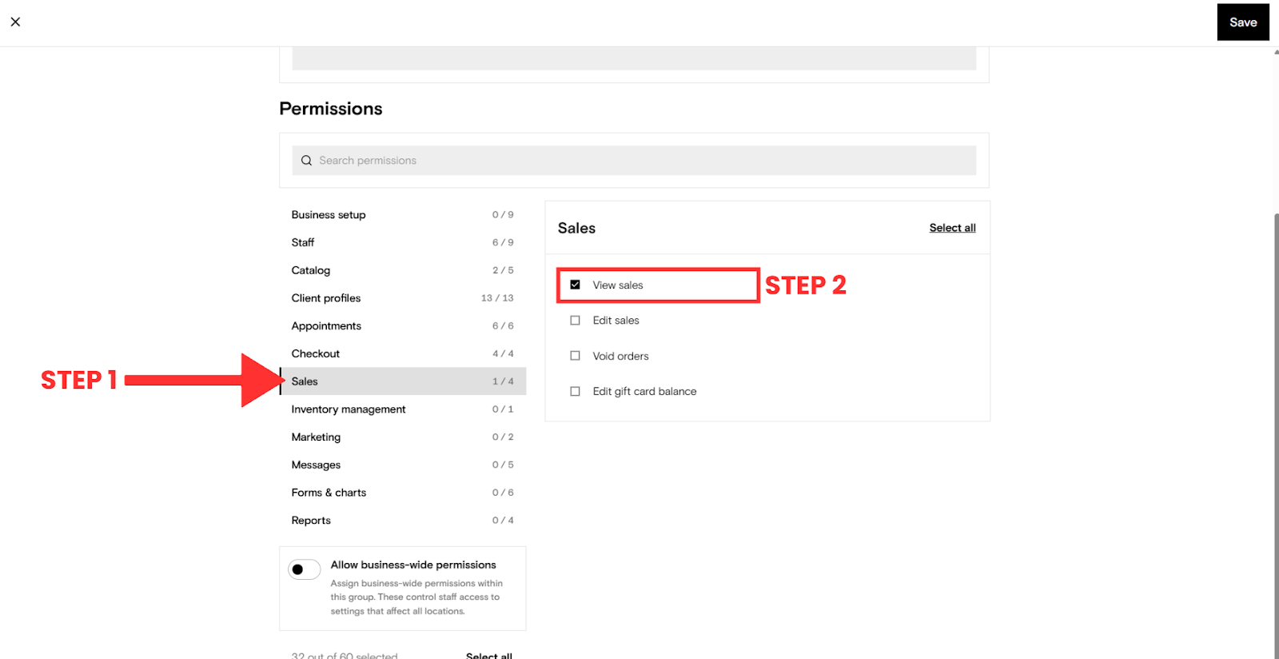Open the Staff permissions category
This screenshot has height=659, width=1279.
[x=403, y=242]
